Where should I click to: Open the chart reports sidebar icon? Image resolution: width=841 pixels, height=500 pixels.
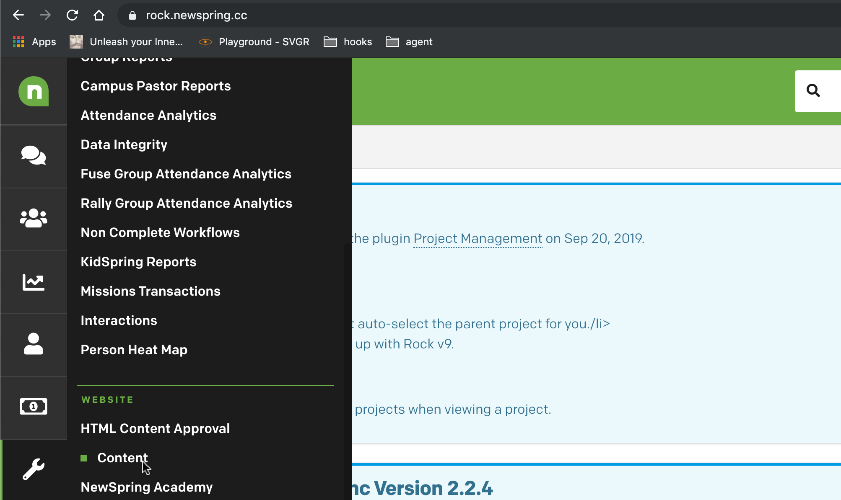pos(34,283)
